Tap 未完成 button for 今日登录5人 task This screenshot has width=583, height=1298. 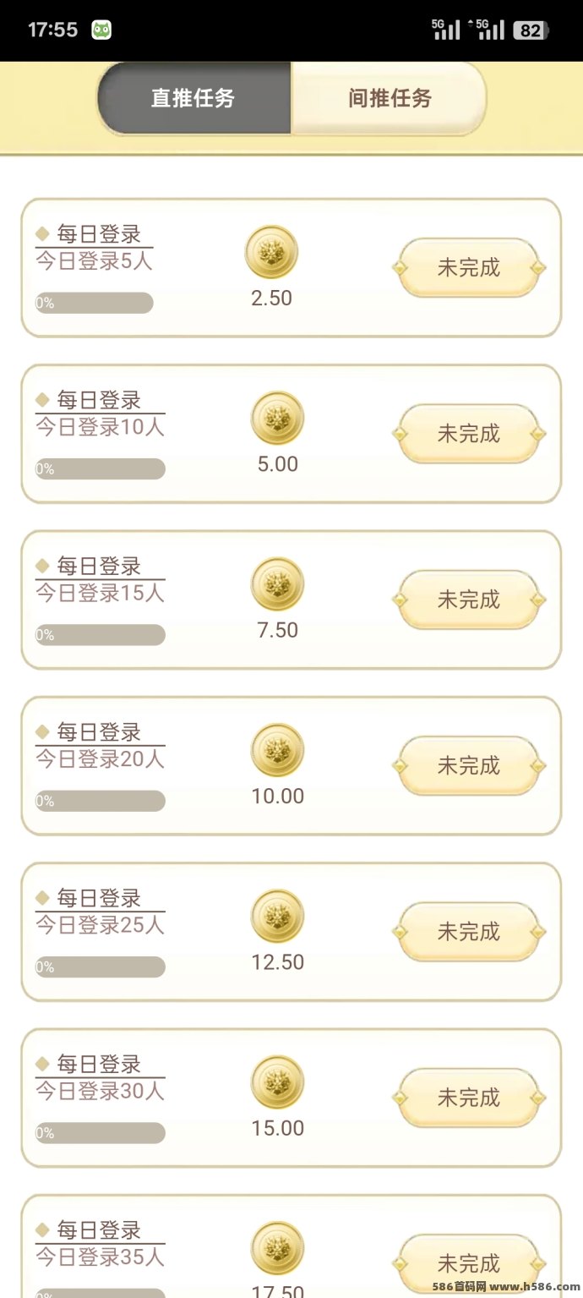(x=469, y=268)
